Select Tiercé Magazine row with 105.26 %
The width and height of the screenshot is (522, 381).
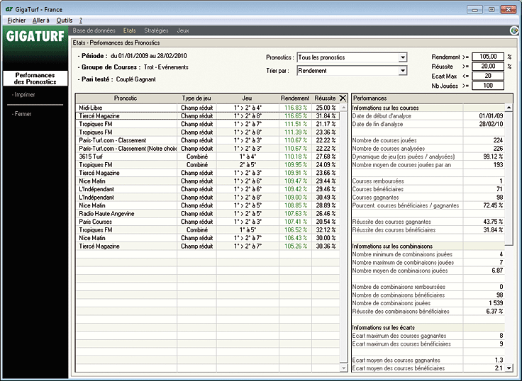(208, 246)
